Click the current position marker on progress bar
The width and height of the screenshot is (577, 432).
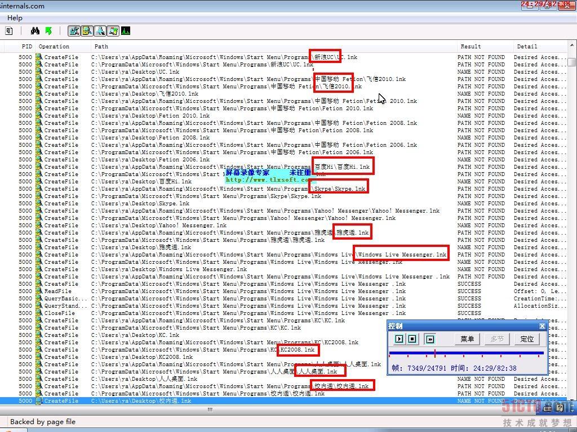[435, 353]
